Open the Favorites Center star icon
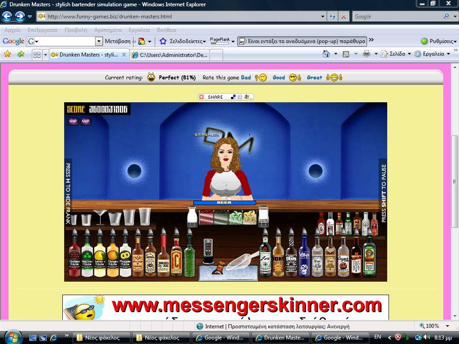Image resolution: width=459 pixels, height=344 pixels. [x=7, y=54]
